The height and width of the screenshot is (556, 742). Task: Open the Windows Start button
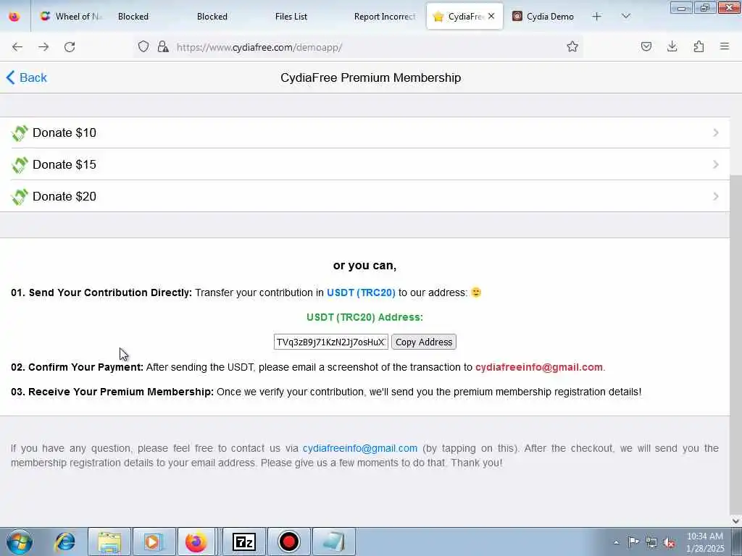coord(20,542)
